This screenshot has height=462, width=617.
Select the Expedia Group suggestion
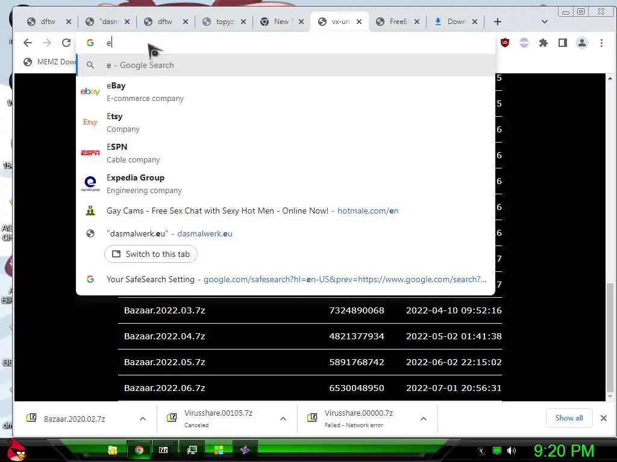tap(286, 184)
